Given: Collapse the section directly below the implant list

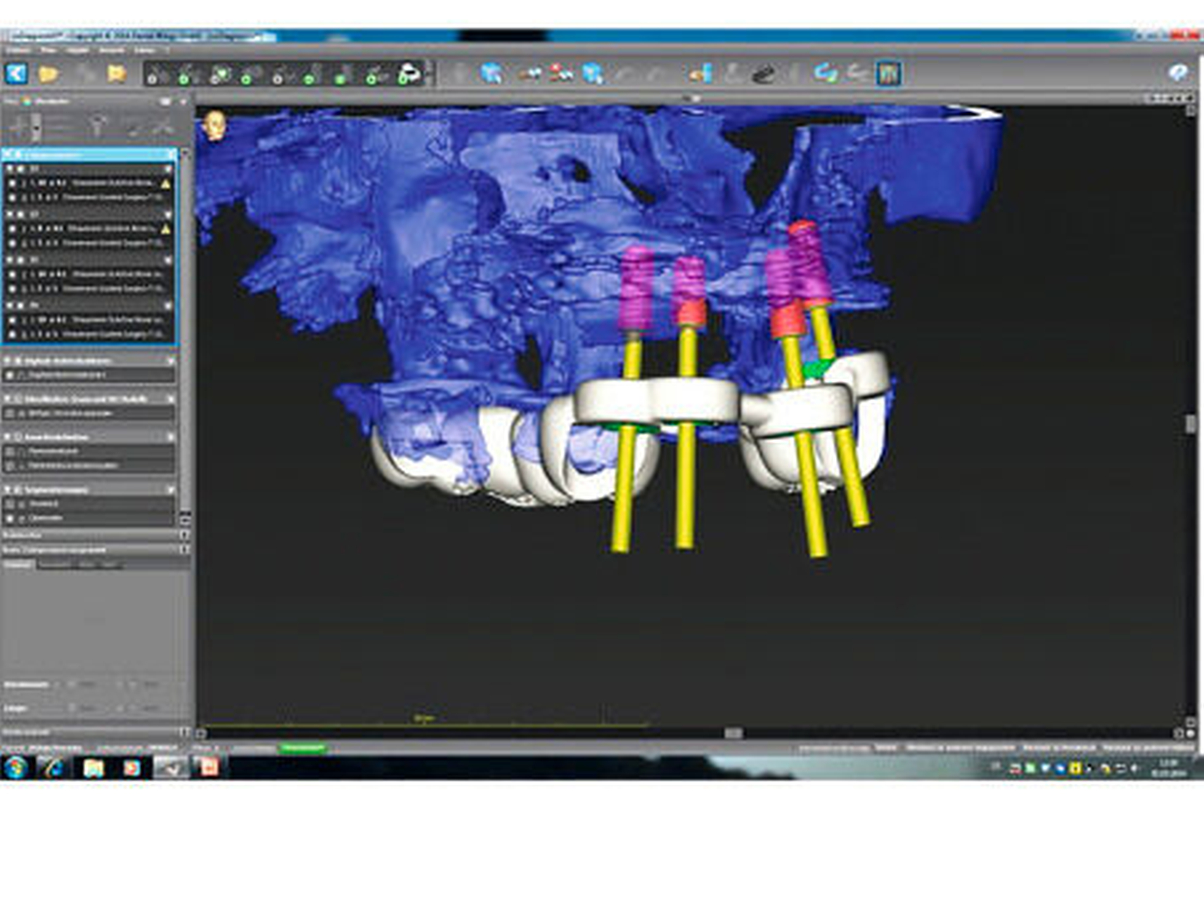Looking at the screenshot, I should (x=8, y=360).
